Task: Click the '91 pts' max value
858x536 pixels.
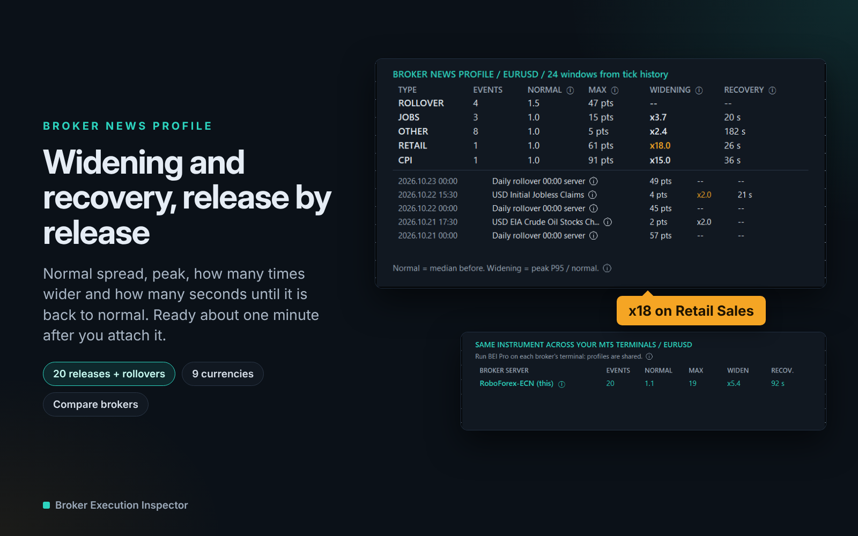Action: pyautogui.click(x=601, y=160)
